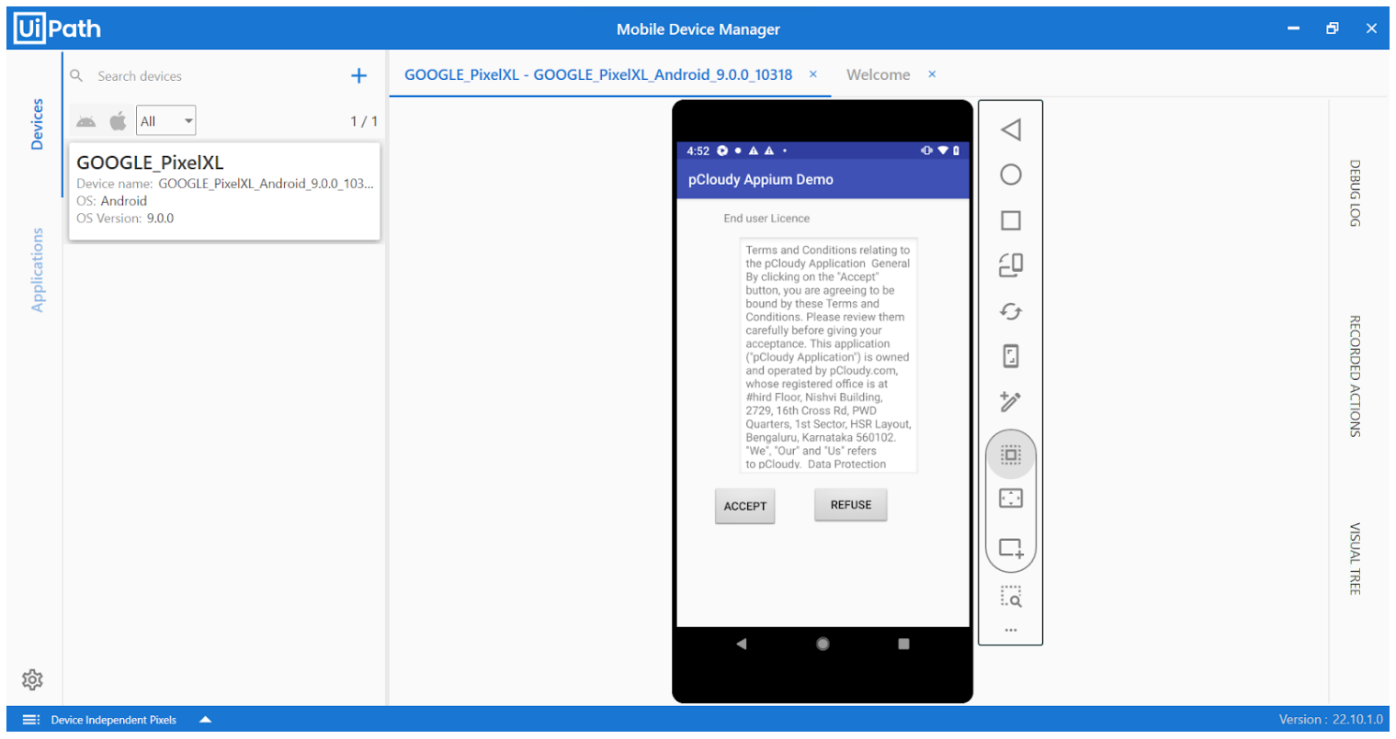The image size is (1396, 739).
Task: Open the Applications sidebar tab
Action: point(38,270)
